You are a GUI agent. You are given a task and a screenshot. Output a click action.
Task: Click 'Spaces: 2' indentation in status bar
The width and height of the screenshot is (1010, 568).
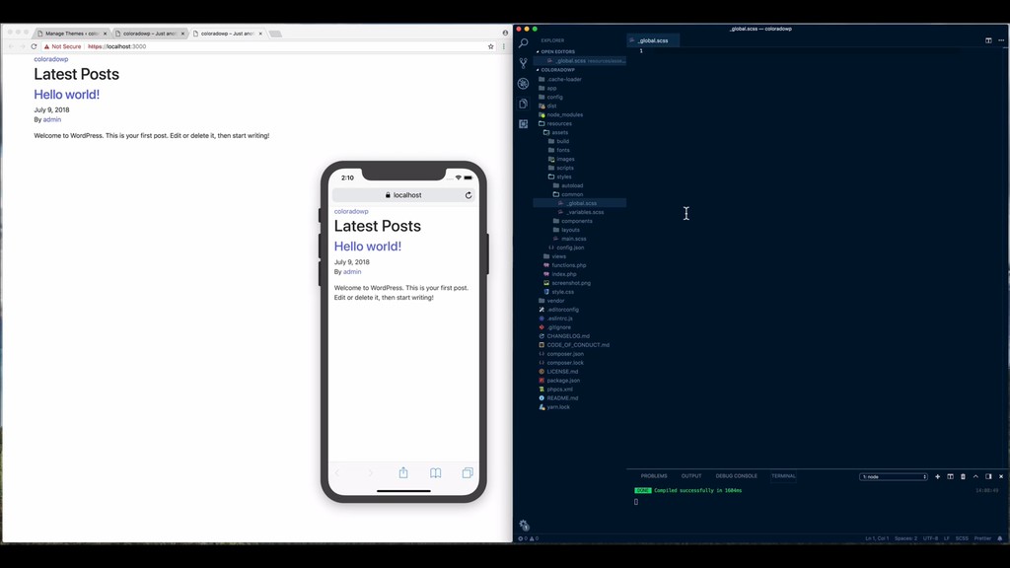tap(905, 538)
